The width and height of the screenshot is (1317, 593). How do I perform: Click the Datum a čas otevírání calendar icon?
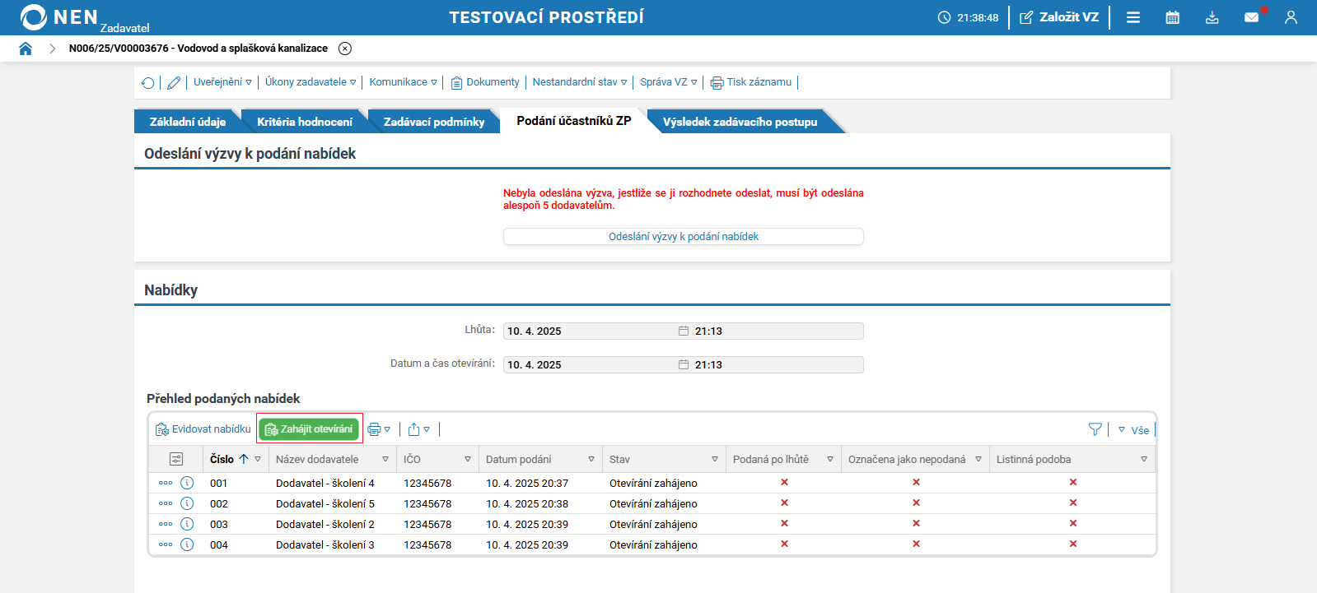click(684, 365)
